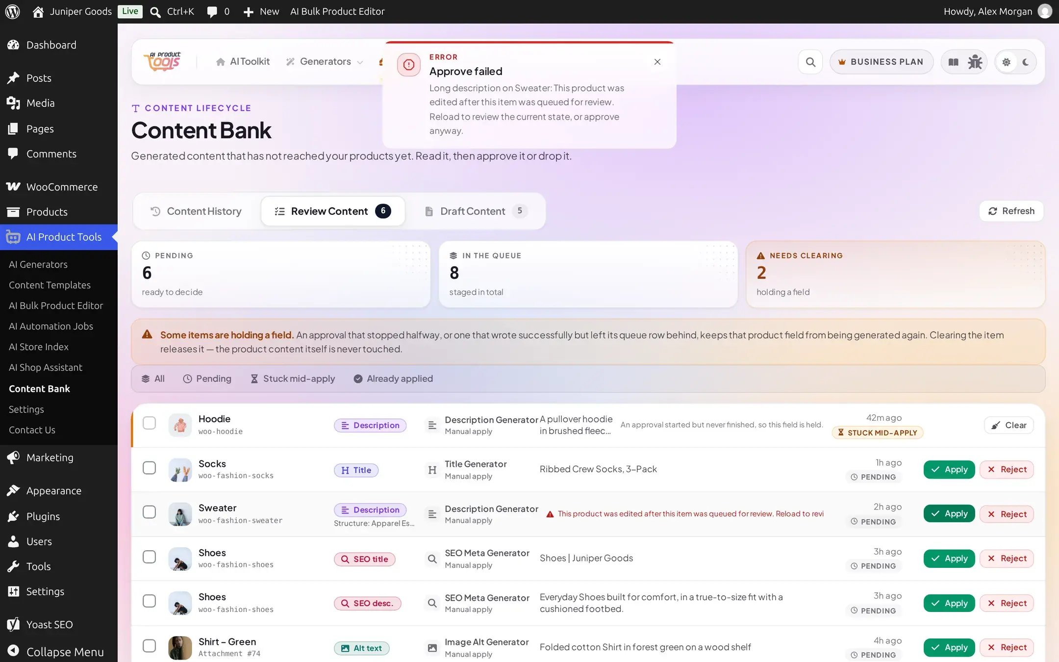
Task: Expand the Generators dropdown menu
Action: click(325, 62)
